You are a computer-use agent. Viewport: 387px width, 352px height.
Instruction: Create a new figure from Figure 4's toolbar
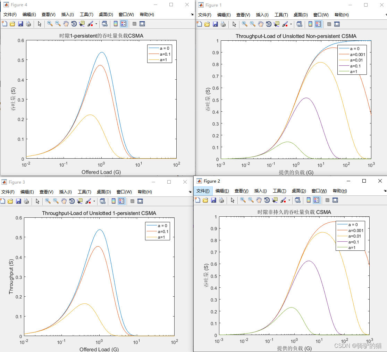pos(5,24)
